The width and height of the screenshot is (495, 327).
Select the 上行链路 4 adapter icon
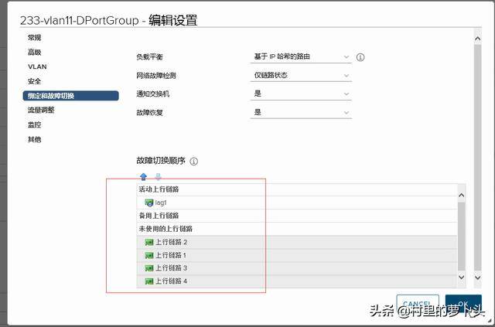pos(148,281)
